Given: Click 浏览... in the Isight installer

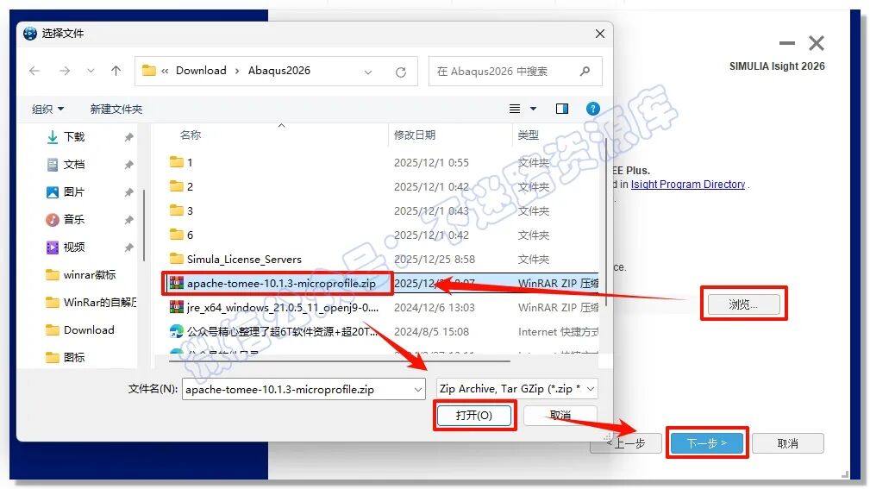Looking at the screenshot, I should pyautogui.click(x=743, y=304).
